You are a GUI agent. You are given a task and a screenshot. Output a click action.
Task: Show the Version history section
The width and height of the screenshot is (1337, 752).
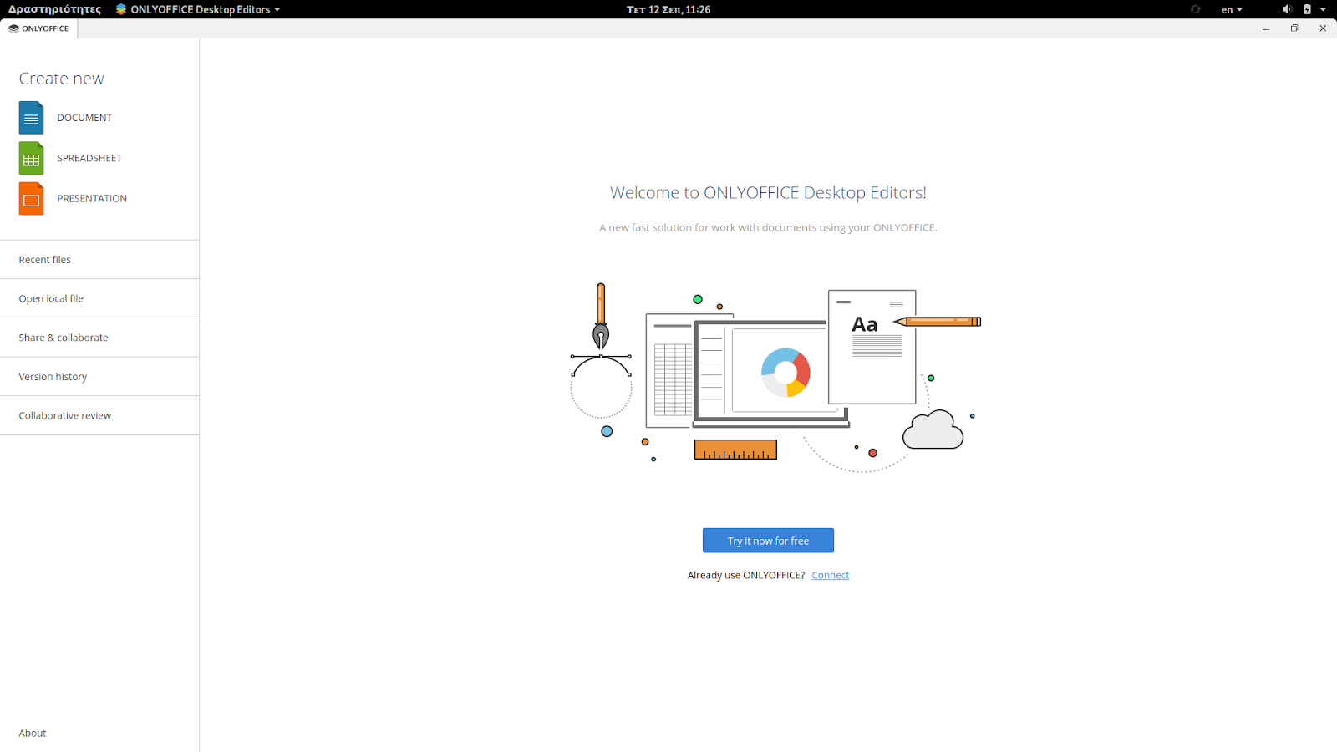(99, 377)
